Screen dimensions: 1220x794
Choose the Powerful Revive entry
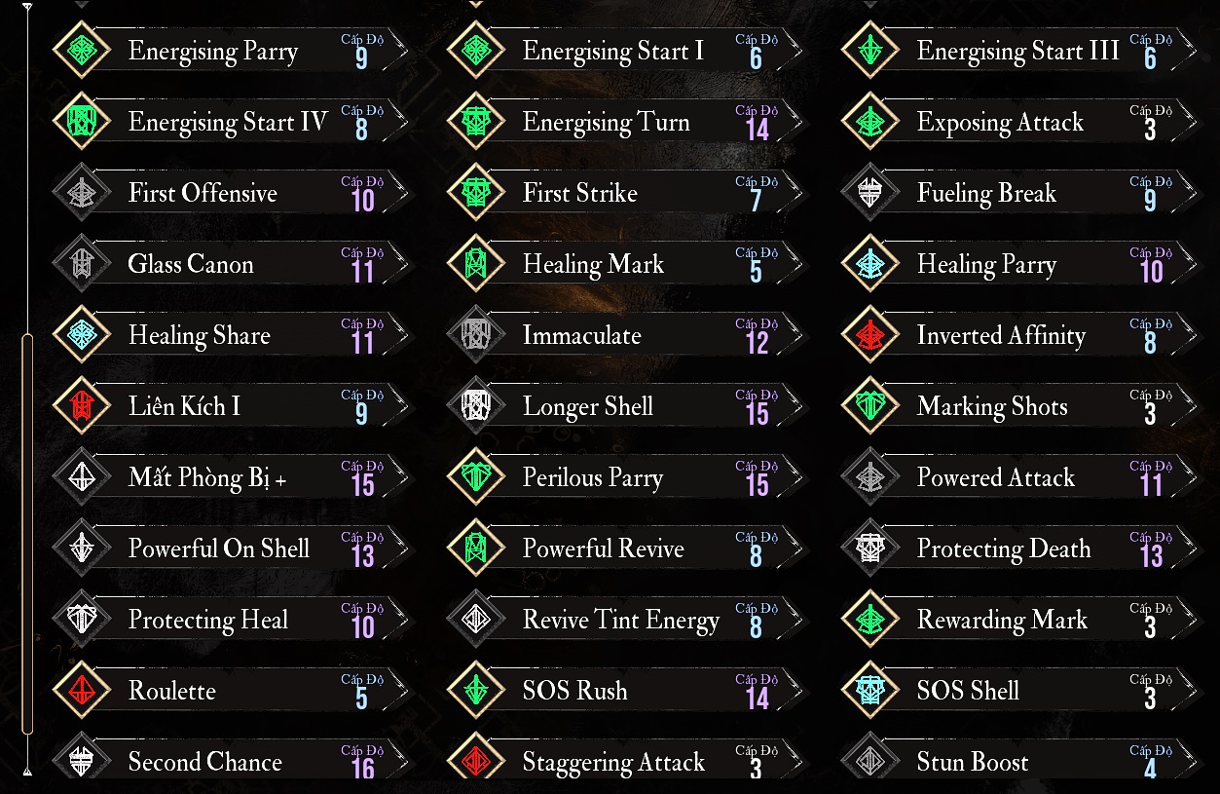click(627, 548)
